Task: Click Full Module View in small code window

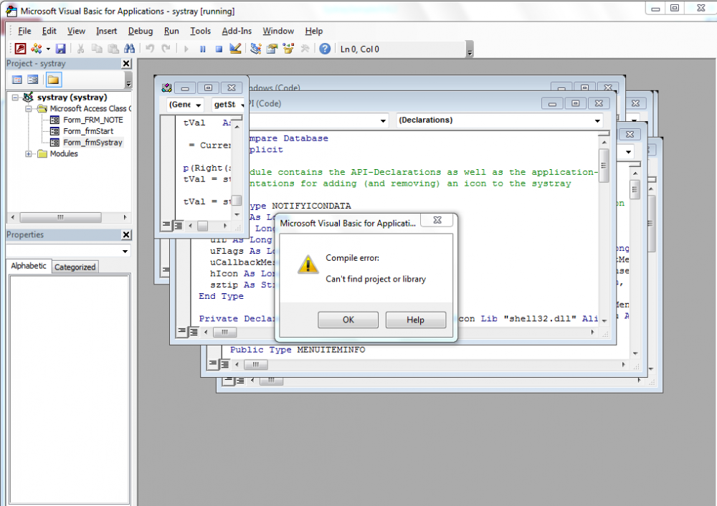Action: coord(178,225)
